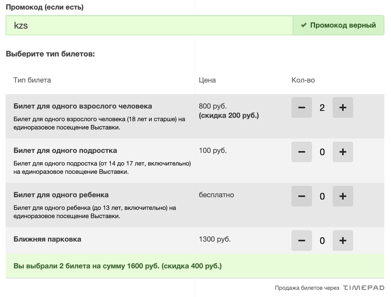Decrease adult ticket quantity with minus button
This screenshot has height=297, width=391.
[x=301, y=107]
